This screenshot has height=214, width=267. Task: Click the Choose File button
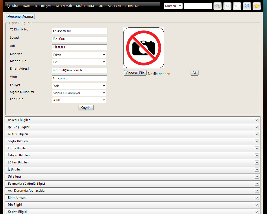coord(135,73)
